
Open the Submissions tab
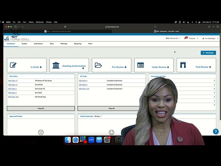(38, 44)
